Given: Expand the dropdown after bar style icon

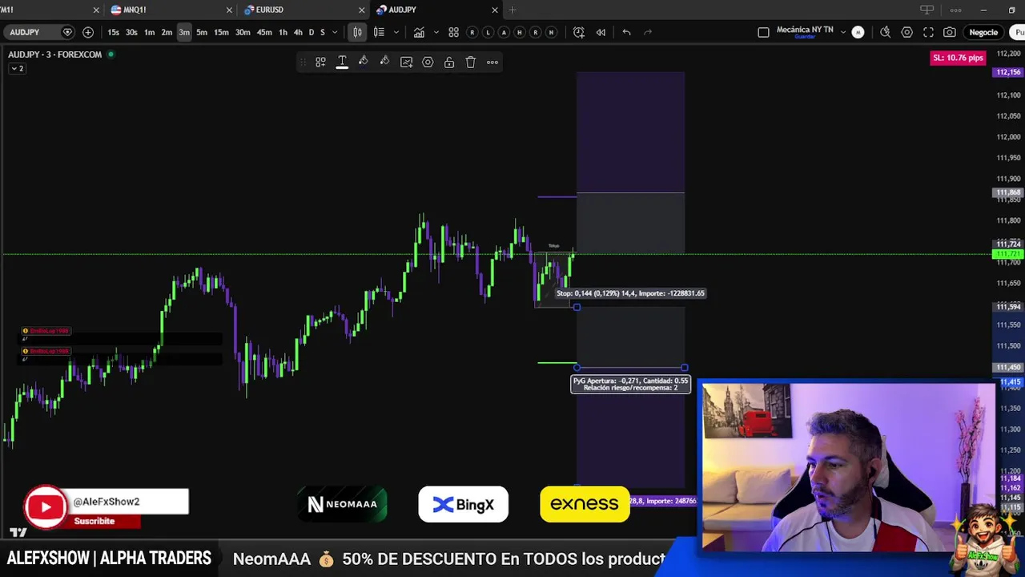Looking at the screenshot, I should tap(396, 32).
